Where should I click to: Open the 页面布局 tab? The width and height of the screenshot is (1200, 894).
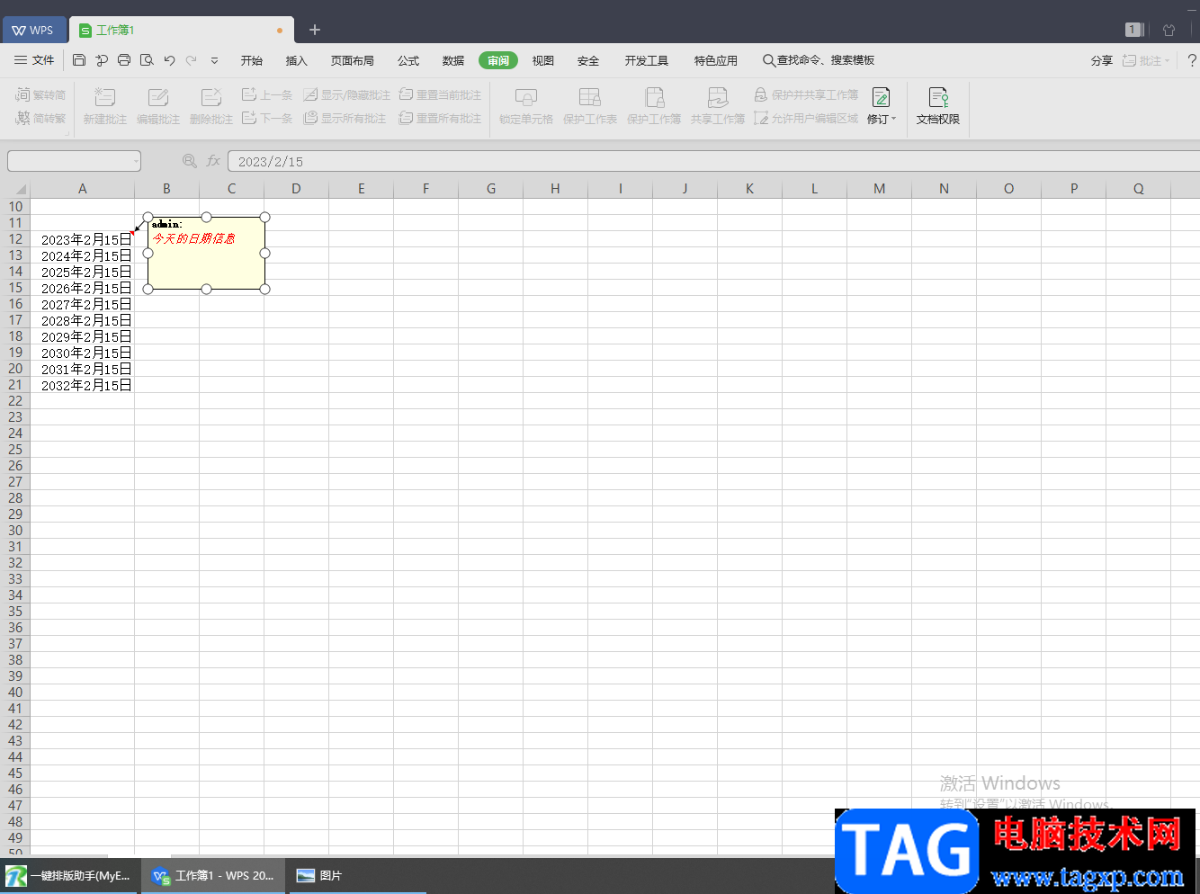pos(352,60)
